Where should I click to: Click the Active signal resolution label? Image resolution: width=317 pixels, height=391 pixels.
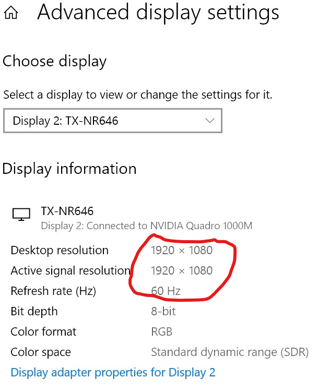[70, 271]
